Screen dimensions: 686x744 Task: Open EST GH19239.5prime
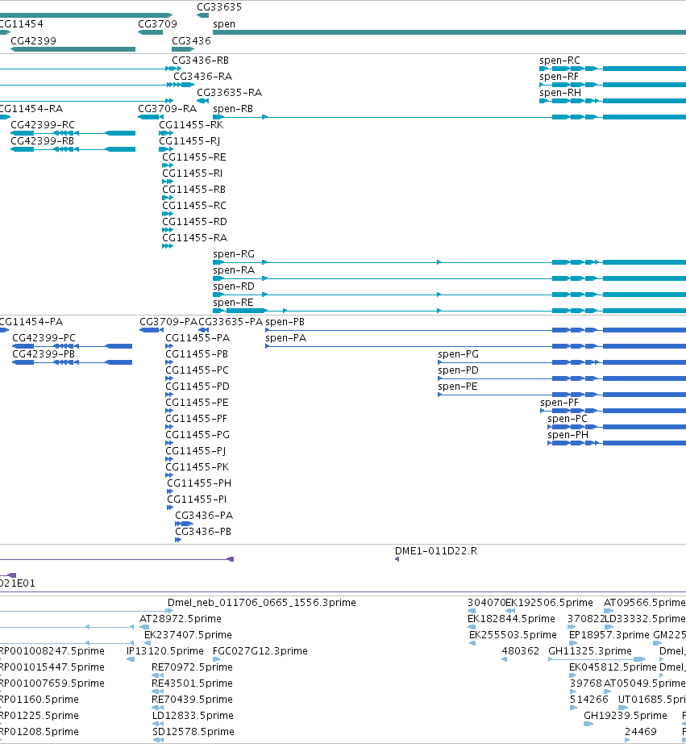point(626,716)
